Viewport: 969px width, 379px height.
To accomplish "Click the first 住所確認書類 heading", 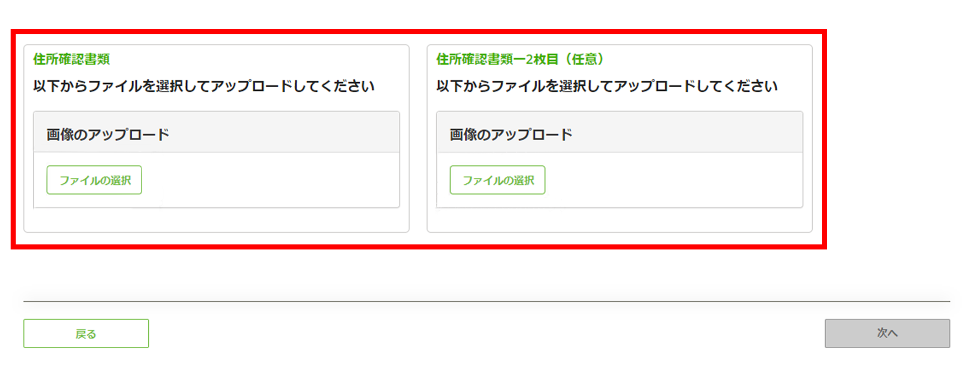I will [x=72, y=59].
